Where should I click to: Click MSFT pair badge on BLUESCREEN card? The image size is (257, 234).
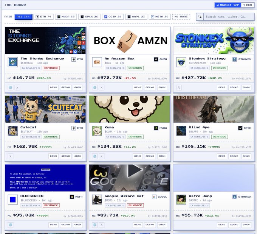click(76, 197)
